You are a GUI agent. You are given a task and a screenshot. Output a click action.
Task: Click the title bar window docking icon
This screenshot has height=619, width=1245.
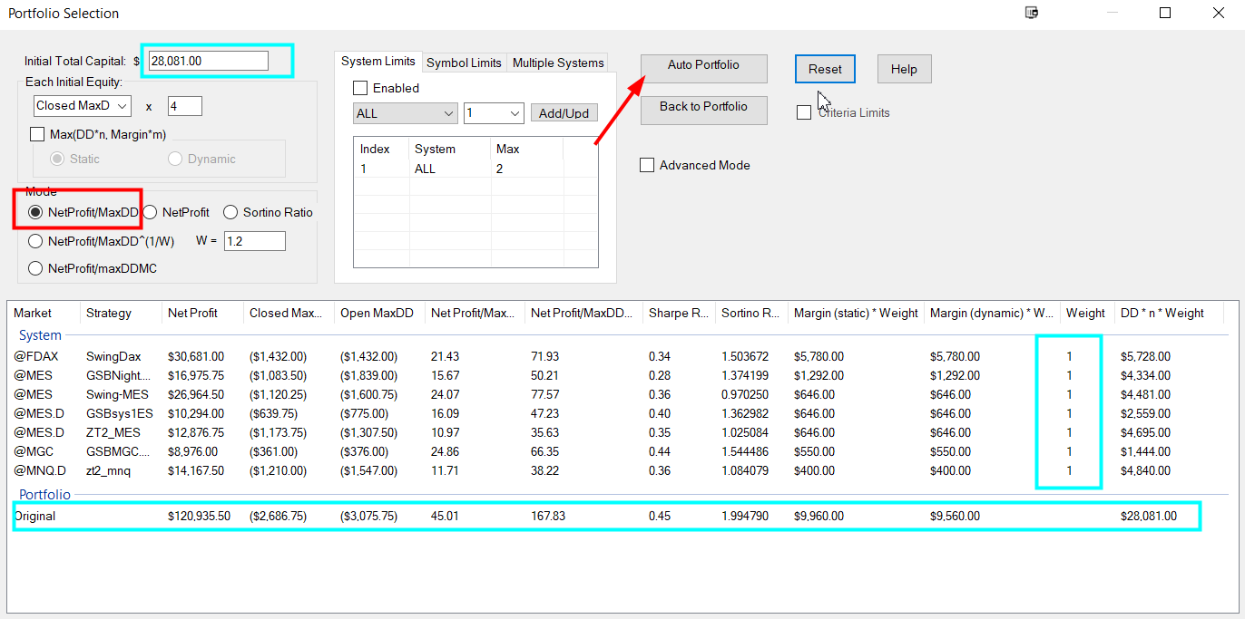1031,13
